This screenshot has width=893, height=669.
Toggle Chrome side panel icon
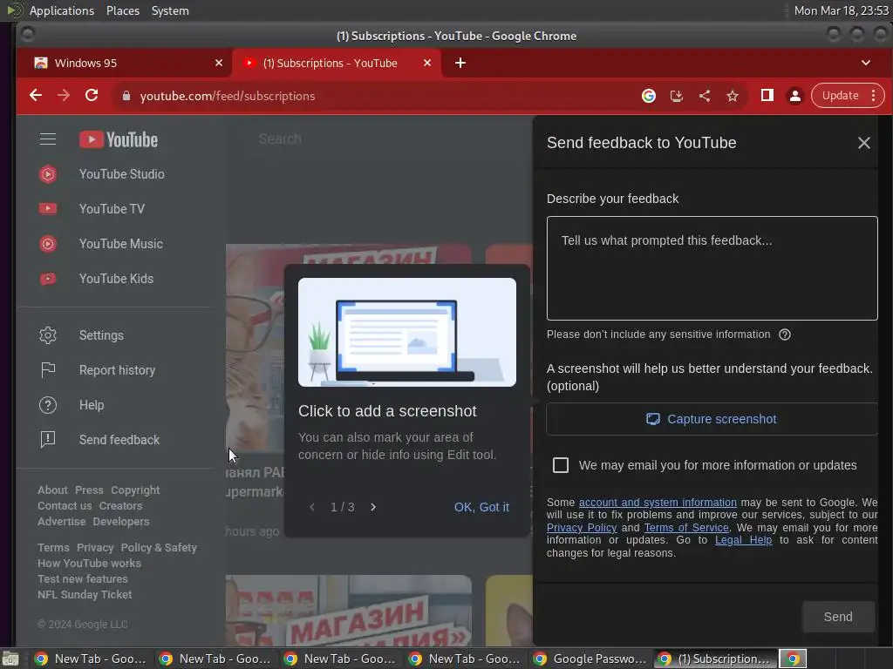[x=767, y=96]
